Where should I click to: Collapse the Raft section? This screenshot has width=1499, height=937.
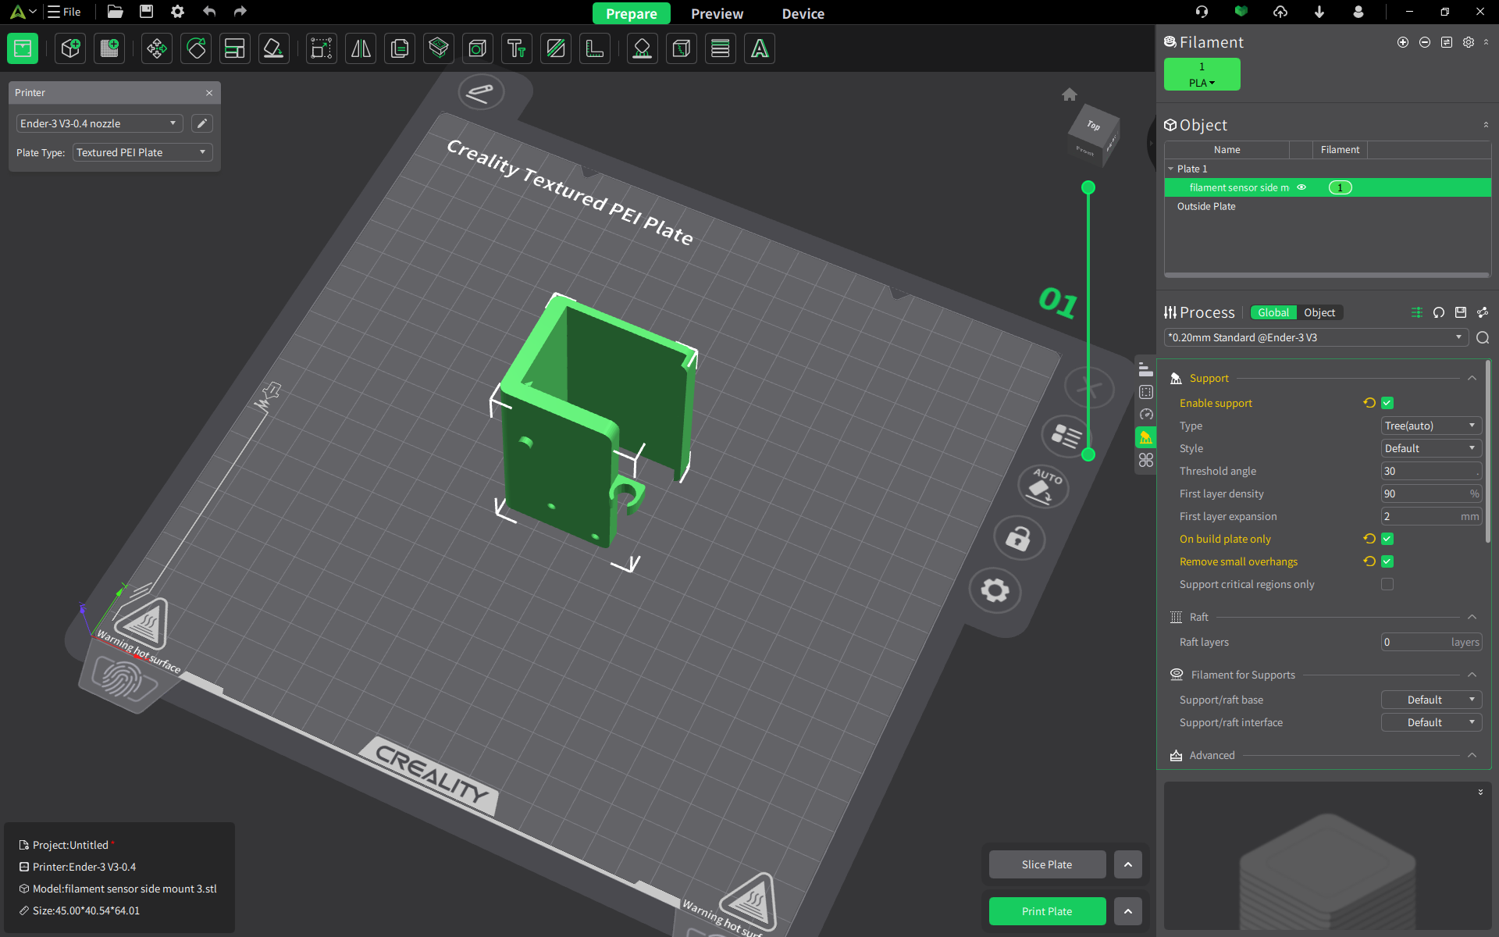click(1472, 617)
